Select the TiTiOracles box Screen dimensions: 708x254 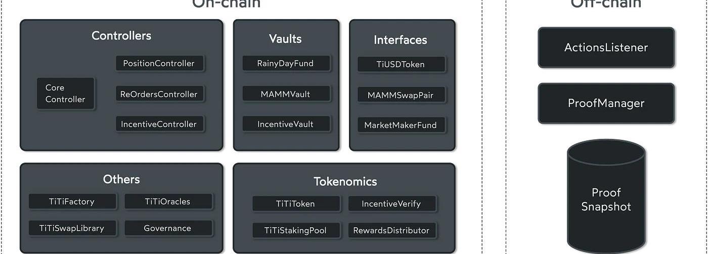click(168, 201)
